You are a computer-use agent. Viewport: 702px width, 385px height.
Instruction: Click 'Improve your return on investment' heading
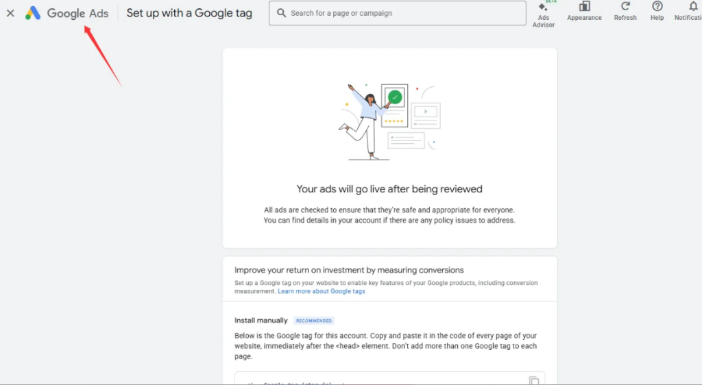point(349,270)
